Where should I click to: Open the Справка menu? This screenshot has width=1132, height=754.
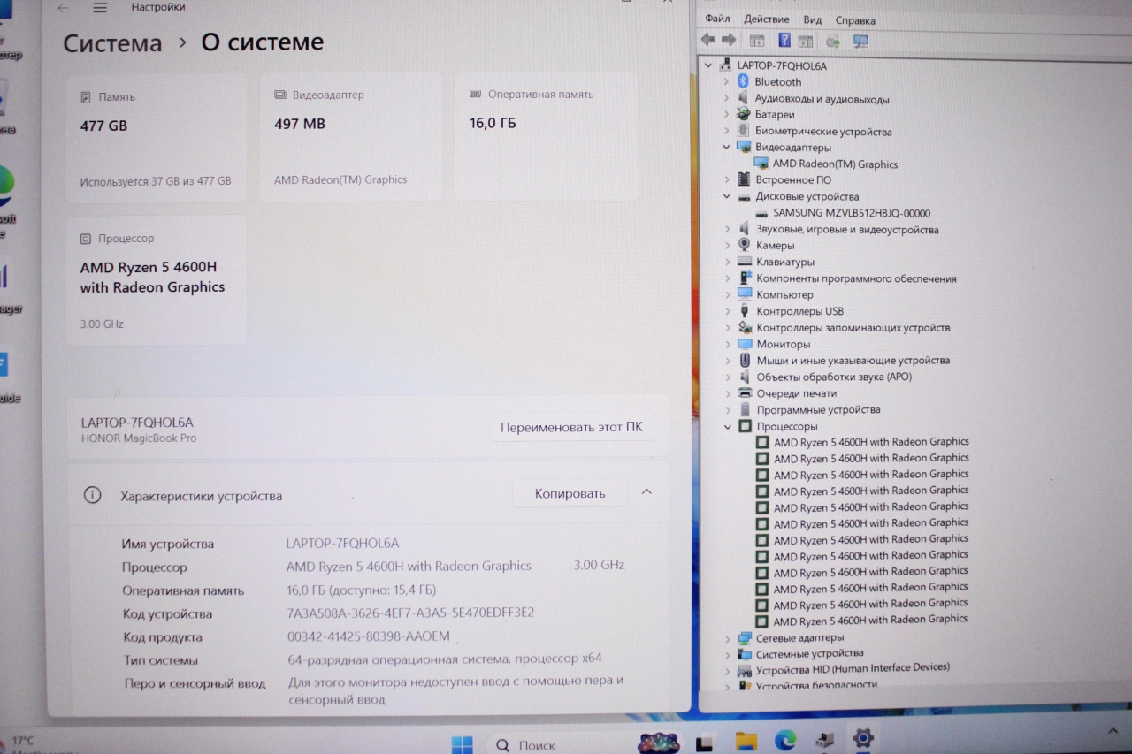[855, 20]
